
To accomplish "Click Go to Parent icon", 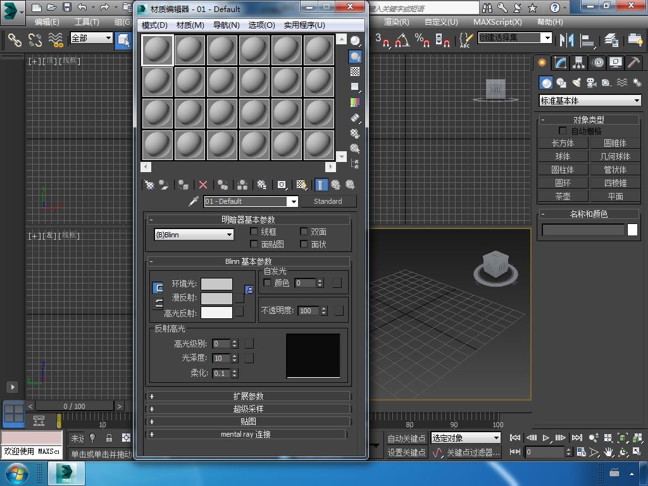I will 335,185.
